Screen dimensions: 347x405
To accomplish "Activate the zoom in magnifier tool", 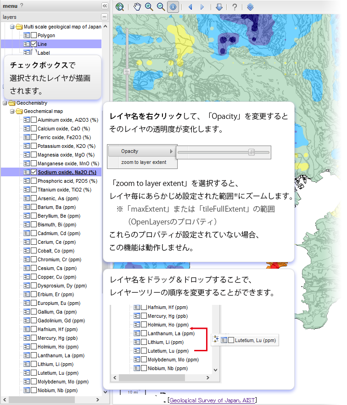I will coord(149,6).
